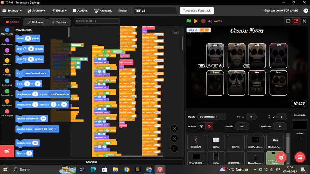Image resolution: width=310 pixels, height=174 pixels.
Task: Switch to the Sonidos tab
Action: tap(59, 22)
